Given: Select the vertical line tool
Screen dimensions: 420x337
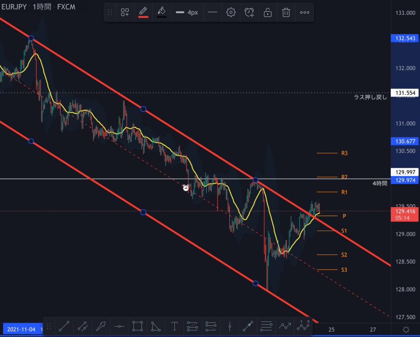Looking at the screenshot, I should pos(230,326).
